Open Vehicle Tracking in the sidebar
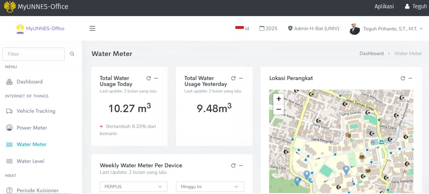 tap(36, 111)
